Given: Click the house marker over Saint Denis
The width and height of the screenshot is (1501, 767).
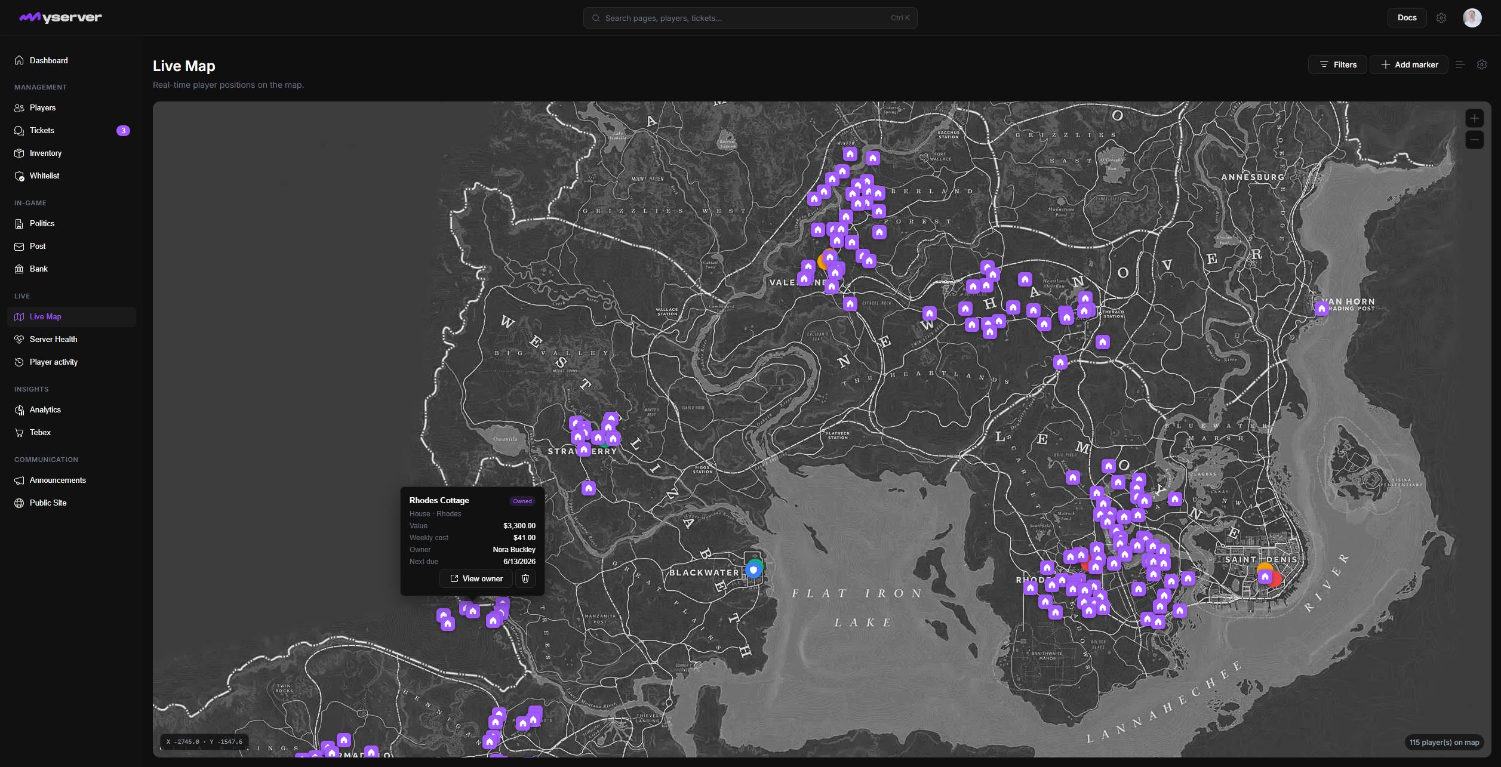Looking at the screenshot, I should (x=1265, y=577).
